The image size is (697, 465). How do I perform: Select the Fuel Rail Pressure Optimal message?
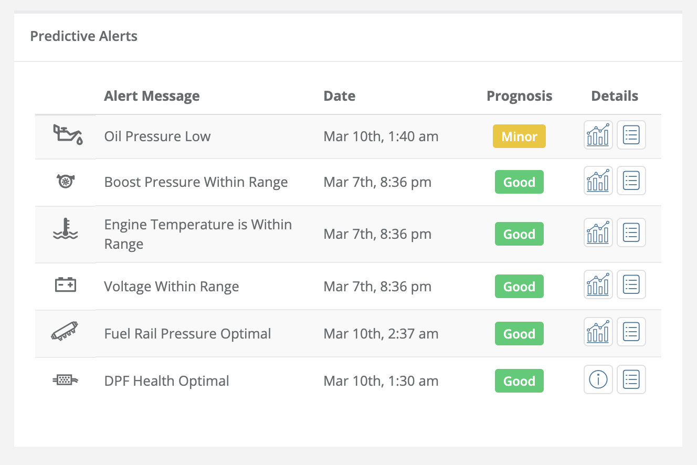point(187,334)
